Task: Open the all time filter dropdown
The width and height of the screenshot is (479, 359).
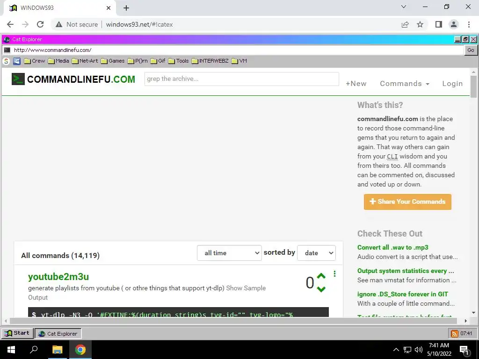Action: 229,253
